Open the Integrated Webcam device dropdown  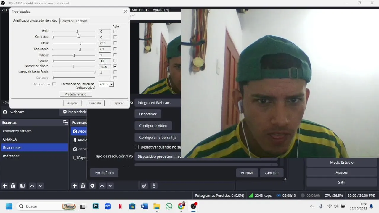point(158,103)
